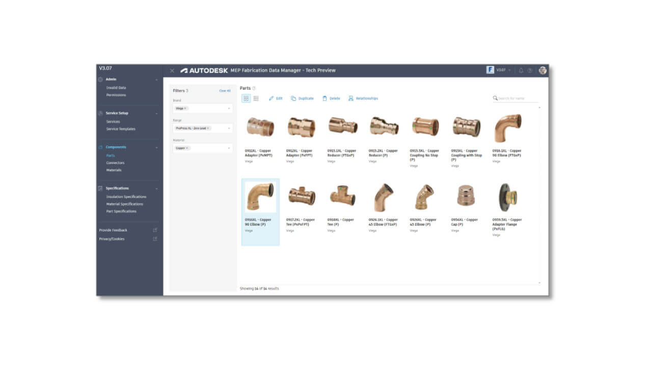Click the Edit button label
This screenshot has width=652, height=367.
coord(279,98)
